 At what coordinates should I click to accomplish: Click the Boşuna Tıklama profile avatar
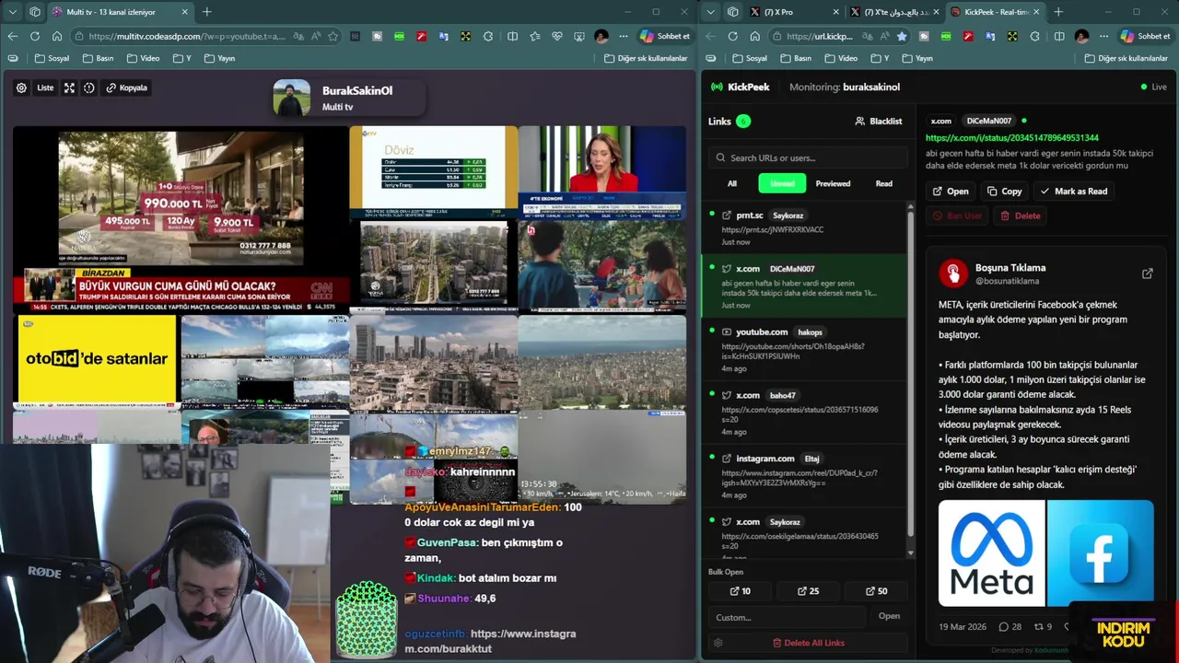[953, 273]
